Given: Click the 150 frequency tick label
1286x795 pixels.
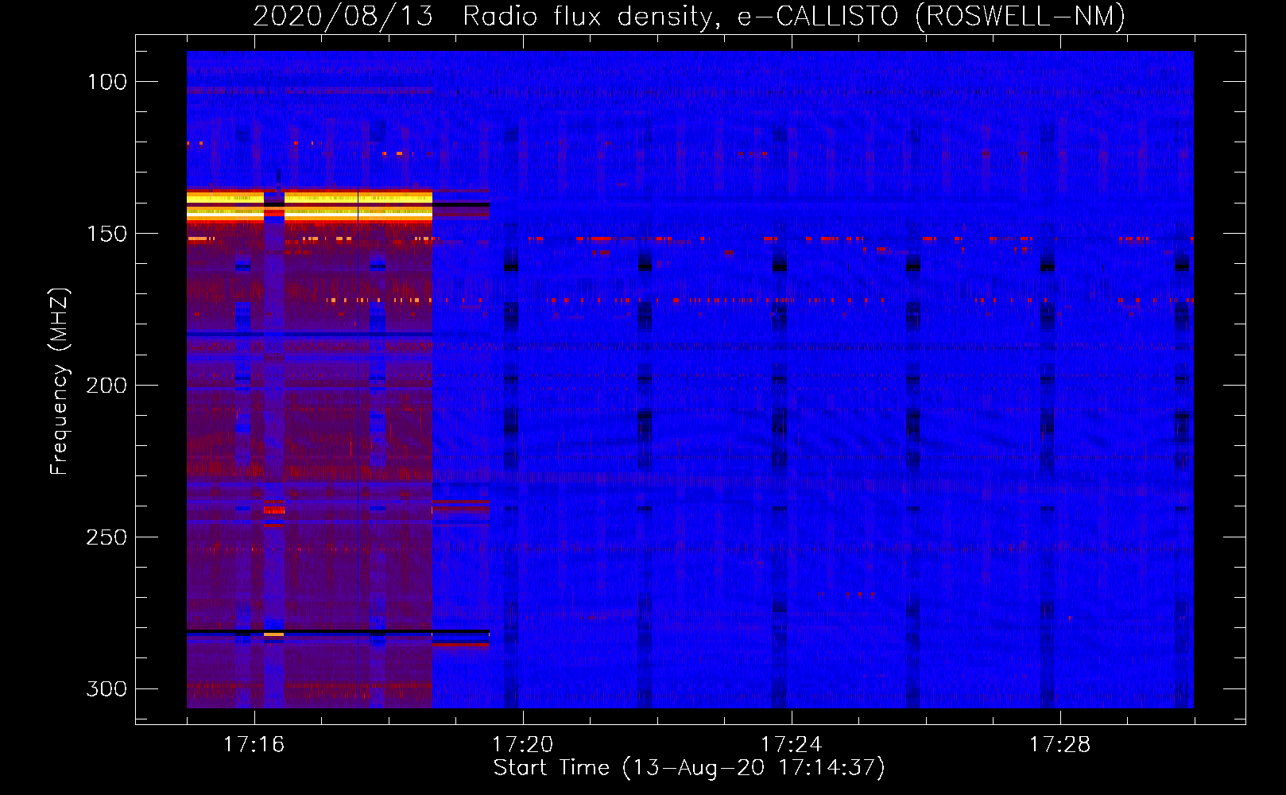Looking at the screenshot, I should click(107, 234).
